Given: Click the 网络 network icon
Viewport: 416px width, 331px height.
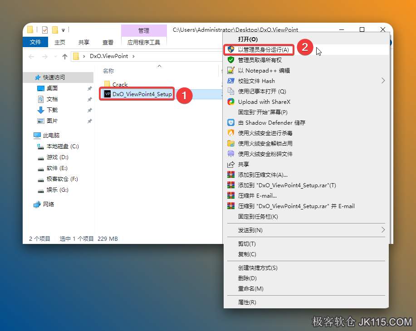Looking at the screenshot, I should click(37, 204).
